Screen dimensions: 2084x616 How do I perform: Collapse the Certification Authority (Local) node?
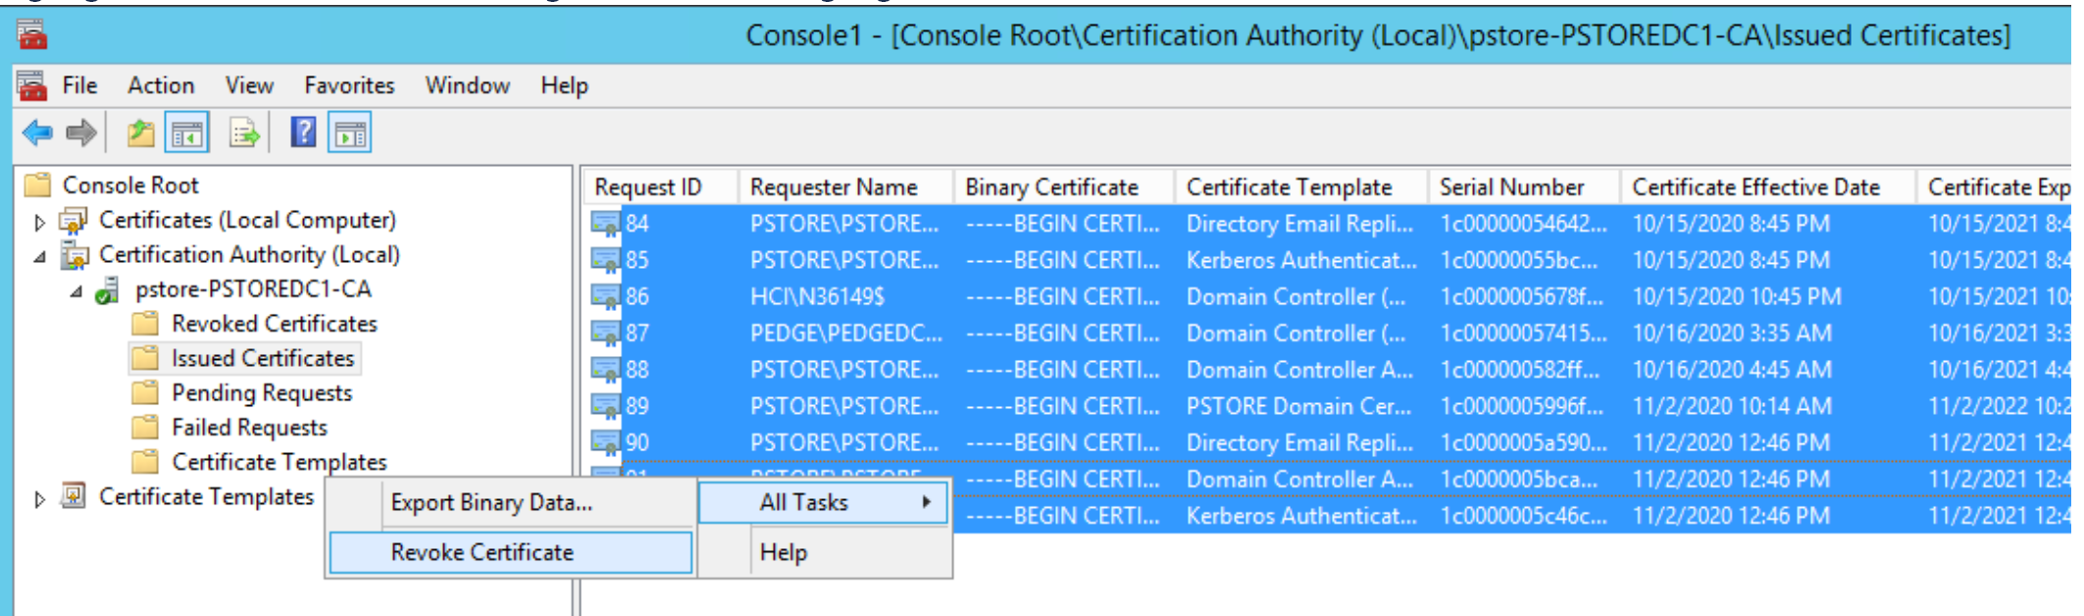(39, 257)
